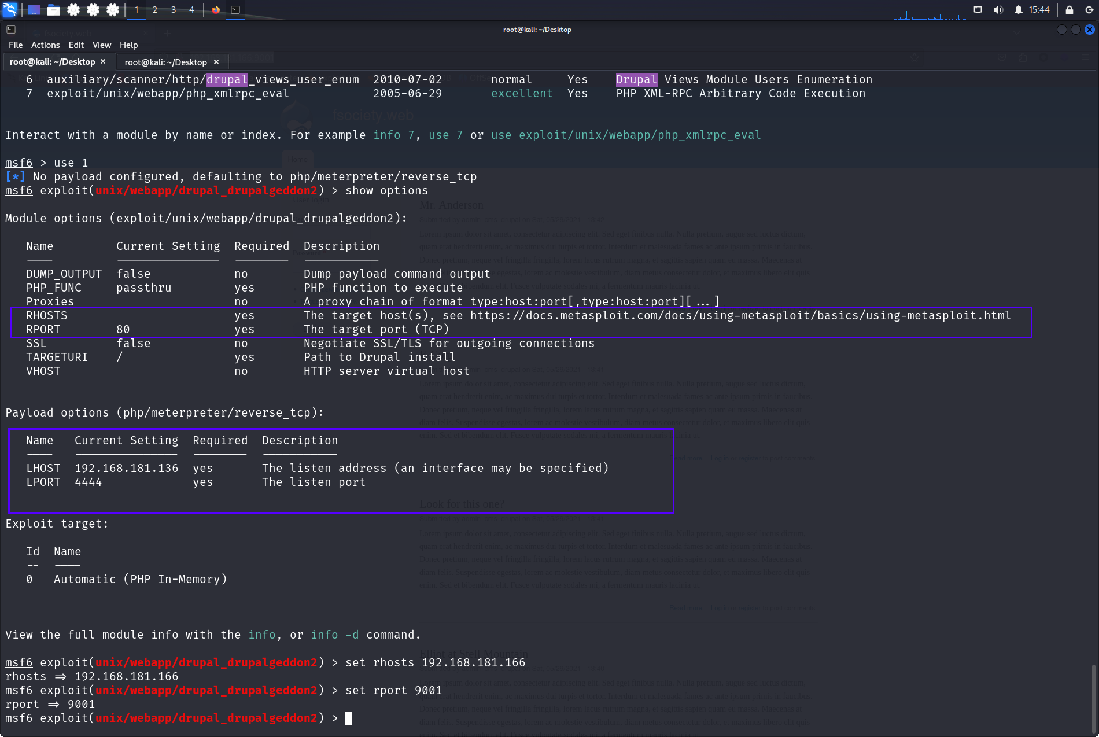Click the 'use 1' command text
This screenshot has height=737, width=1099.
pyautogui.click(x=71, y=163)
